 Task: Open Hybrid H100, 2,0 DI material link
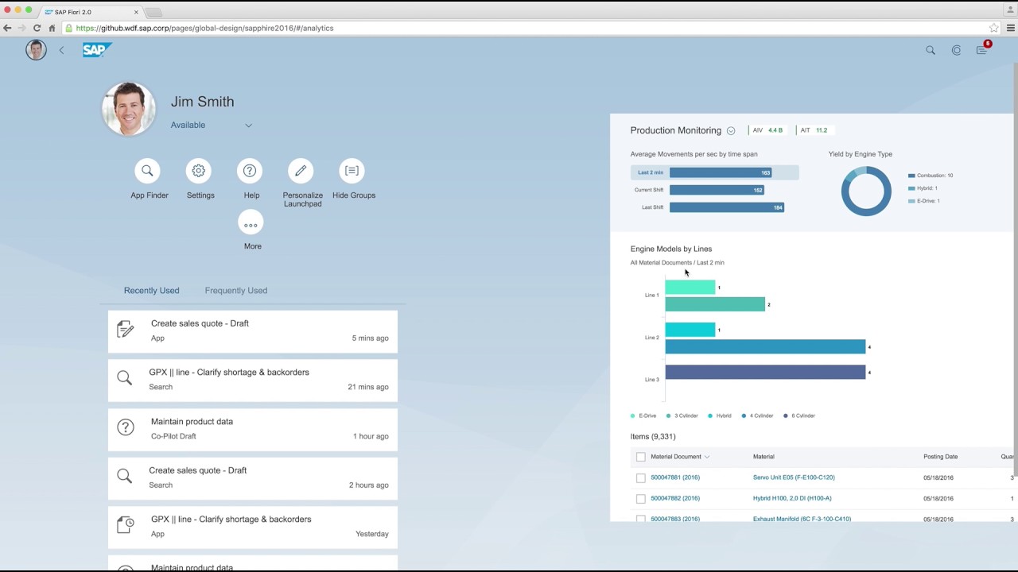tap(792, 498)
